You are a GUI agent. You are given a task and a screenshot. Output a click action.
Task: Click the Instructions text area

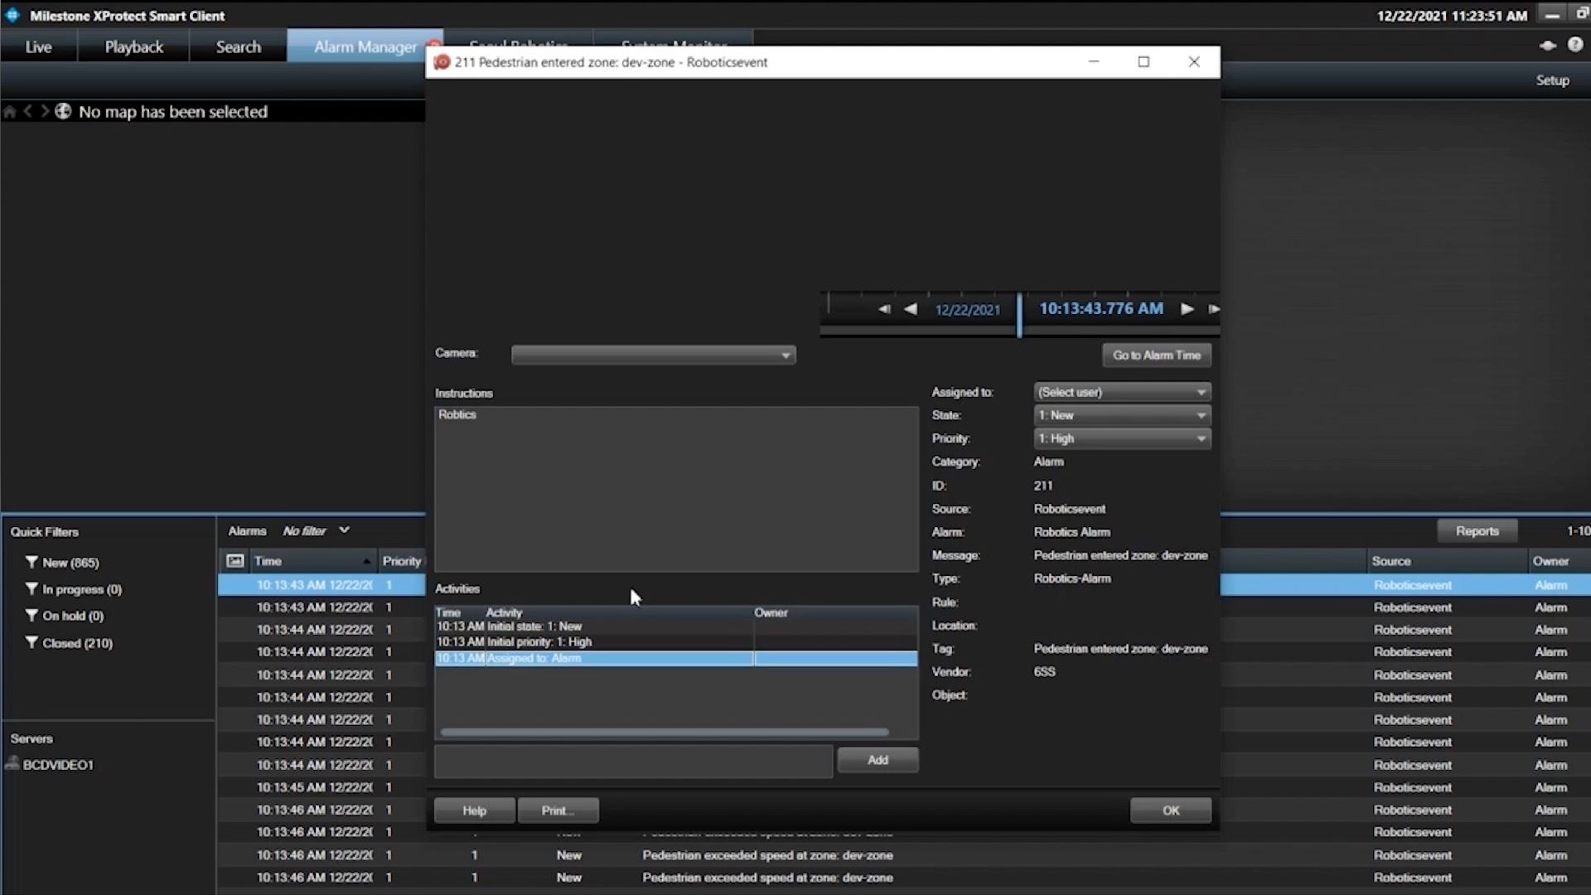pos(676,489)
